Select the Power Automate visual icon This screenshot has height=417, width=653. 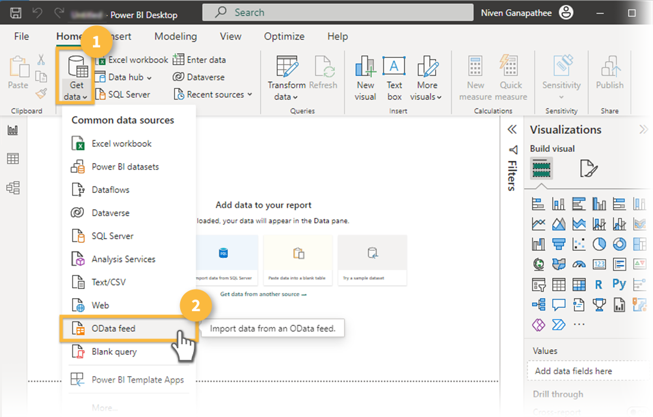pyautogui.click(x=559, y=325)
